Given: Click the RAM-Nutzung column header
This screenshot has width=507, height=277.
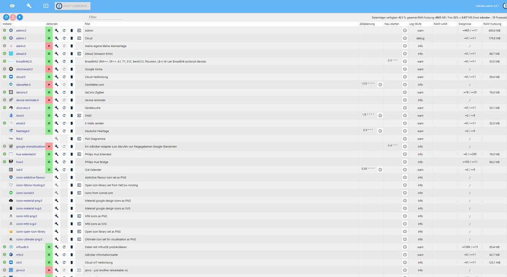Looking at the screenshot, I should click(492, 24).
